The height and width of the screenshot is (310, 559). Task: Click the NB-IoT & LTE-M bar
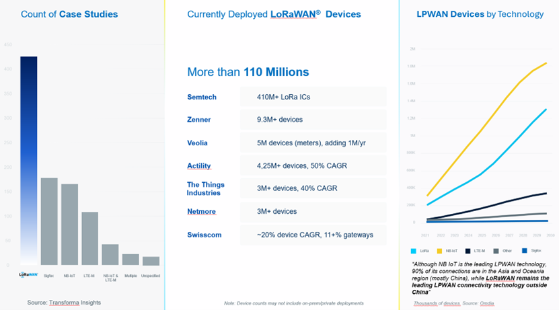[x=110, y=254]
